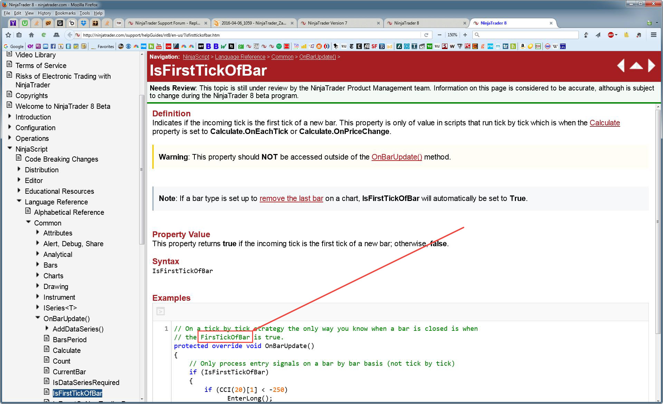The image size is (663, 404).
Task: Click the Firefox home icon
Action: click(31, 35)
